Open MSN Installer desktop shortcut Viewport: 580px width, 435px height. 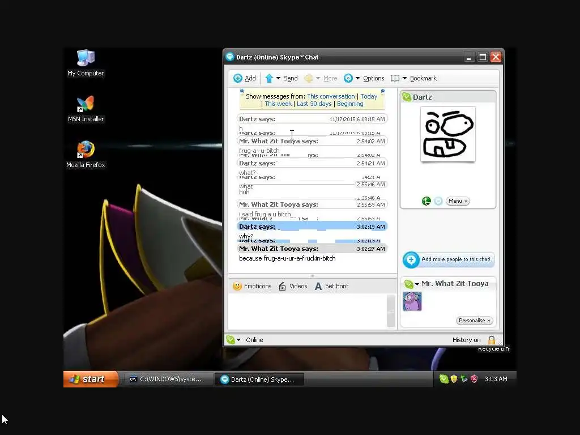point(86,109)
